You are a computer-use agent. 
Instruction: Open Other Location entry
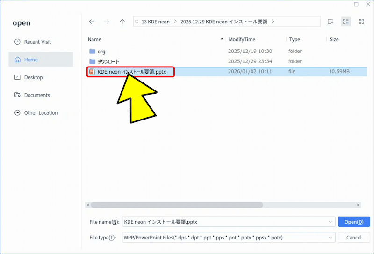pos(41,112)
